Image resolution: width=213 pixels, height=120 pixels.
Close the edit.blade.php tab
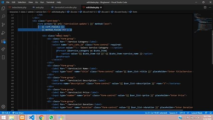[x=101, y=7]
